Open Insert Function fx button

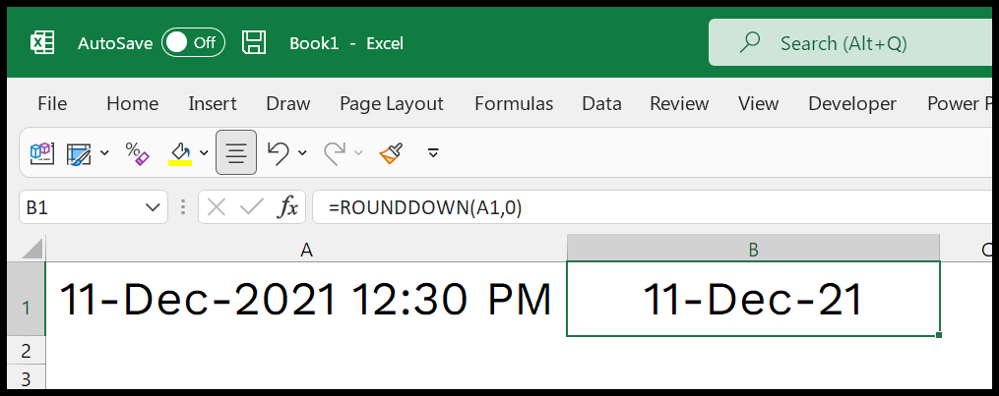click(x=287, y=207)
